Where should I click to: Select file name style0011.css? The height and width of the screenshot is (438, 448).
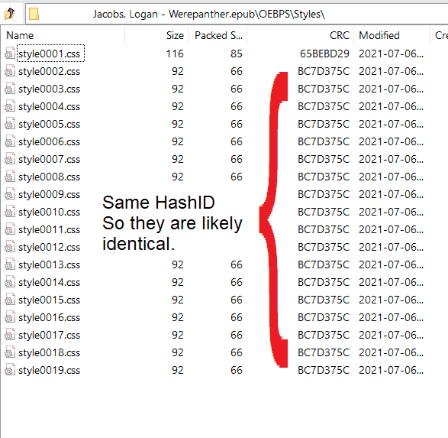click(x=49, y=229)
